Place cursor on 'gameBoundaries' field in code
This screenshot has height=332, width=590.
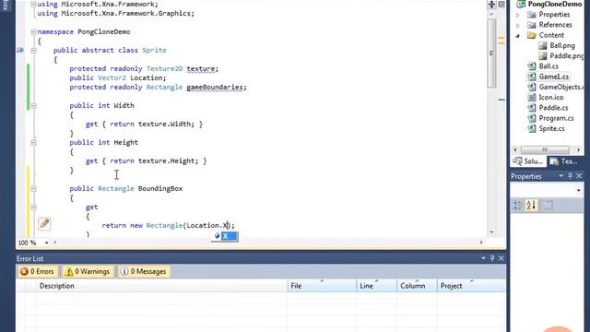coord(215,88)
